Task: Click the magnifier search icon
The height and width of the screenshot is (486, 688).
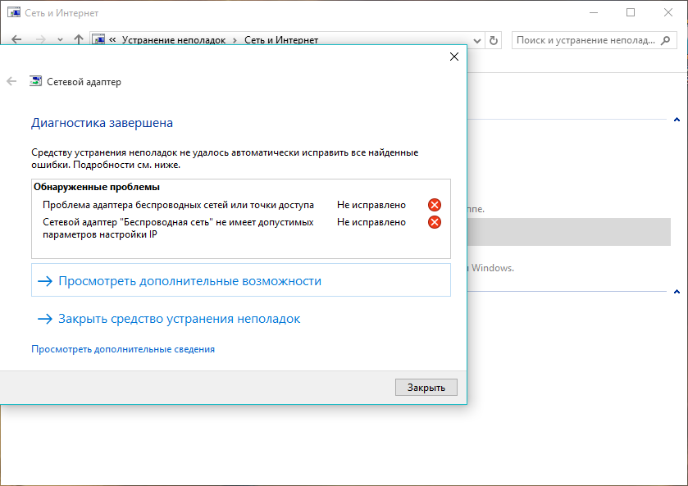Action: (x=666, y=40)
